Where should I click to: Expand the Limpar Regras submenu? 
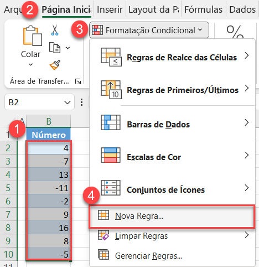[x=172, y=236]
